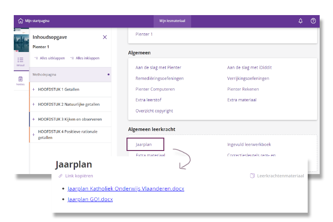Screen dimensions: 333x222
Task: Click the Leerkrachtenmateriaal book icon
Action: [252, 176]
